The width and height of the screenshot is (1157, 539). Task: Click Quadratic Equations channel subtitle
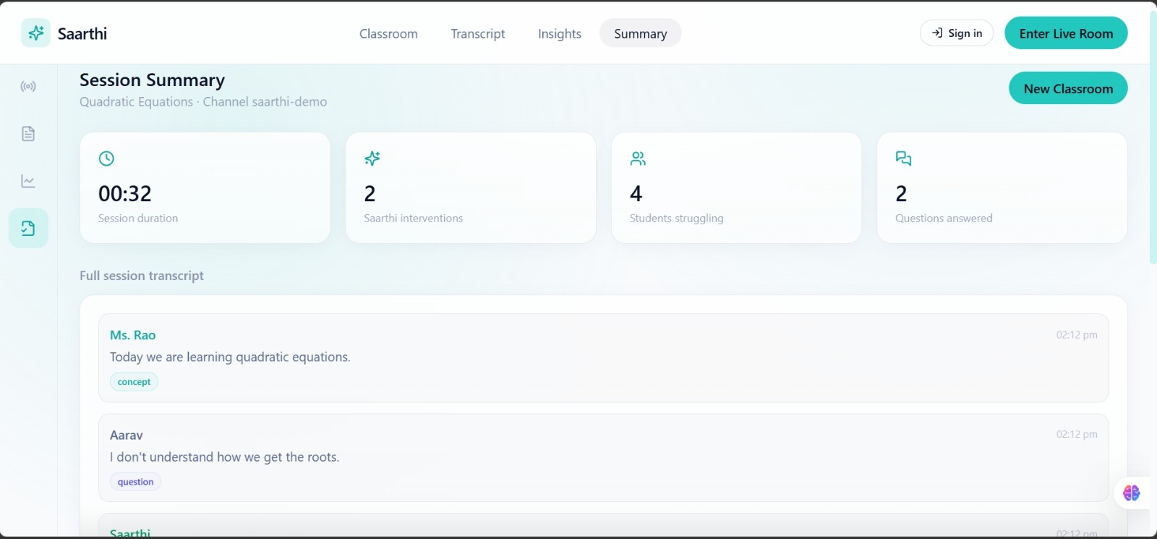pos(203,102)
